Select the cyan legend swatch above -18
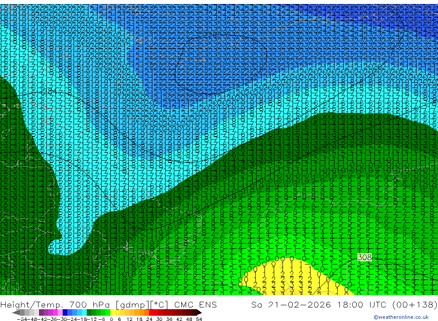 point(84,312)
